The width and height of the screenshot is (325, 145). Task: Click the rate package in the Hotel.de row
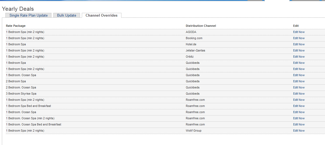pyautogui.click(x=16, y=44)
